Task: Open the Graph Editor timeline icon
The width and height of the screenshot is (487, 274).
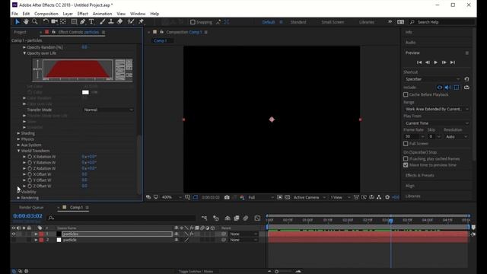Action: (x=257, y=218)
